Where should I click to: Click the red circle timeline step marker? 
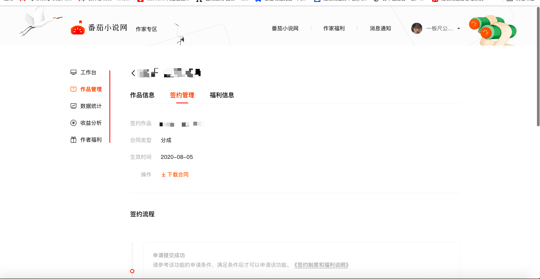[x=132, y=271]
